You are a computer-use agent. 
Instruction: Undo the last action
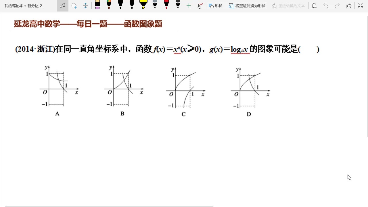326,6
